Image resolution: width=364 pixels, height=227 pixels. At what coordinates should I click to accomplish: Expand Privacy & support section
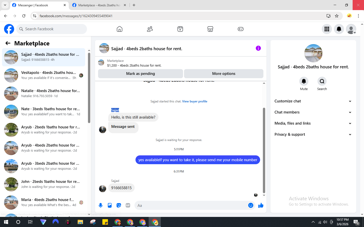pos(313,134)
